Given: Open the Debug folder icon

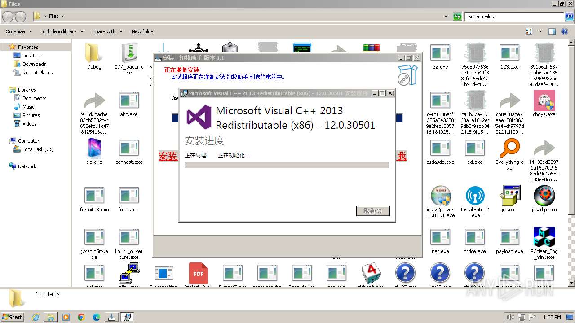Looking at the screenshot, I should (94, 53).
